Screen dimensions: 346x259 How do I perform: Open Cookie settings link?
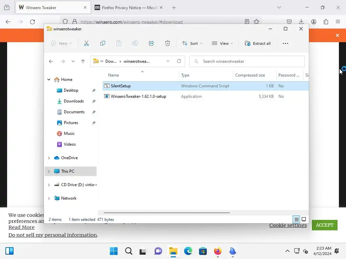tap(288, 225)
